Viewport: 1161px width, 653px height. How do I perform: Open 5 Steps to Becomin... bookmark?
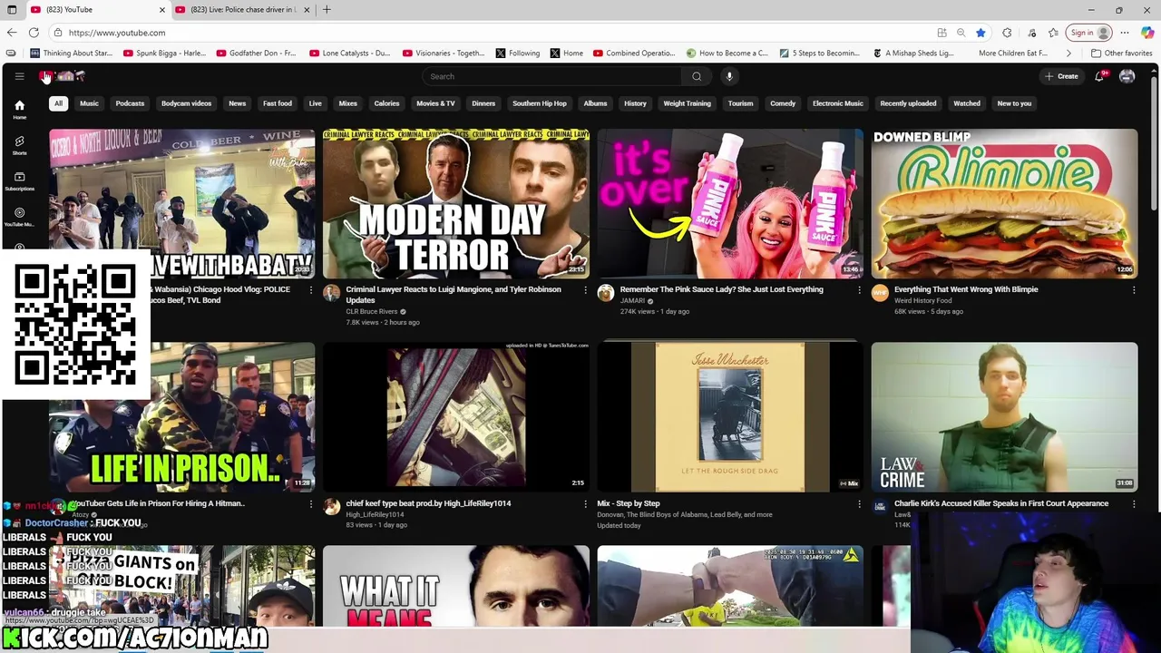click(x=819, y=54)
